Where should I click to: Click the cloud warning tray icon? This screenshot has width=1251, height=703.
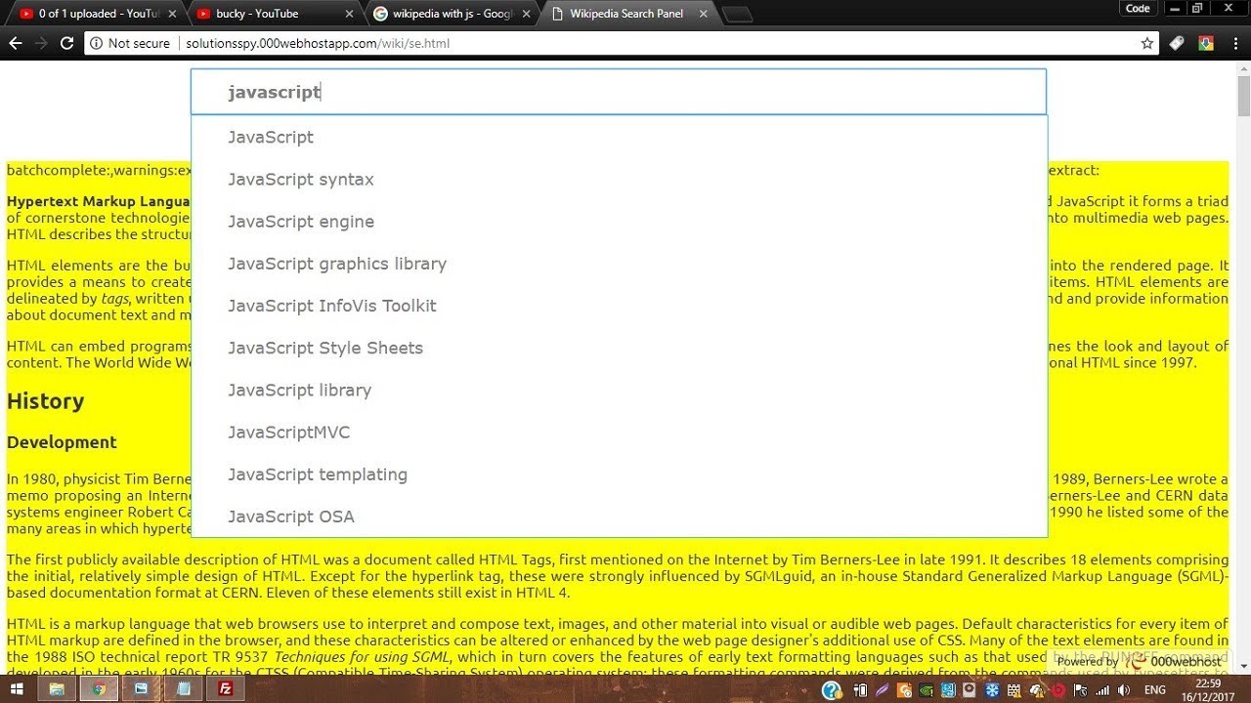[1037, 690]
